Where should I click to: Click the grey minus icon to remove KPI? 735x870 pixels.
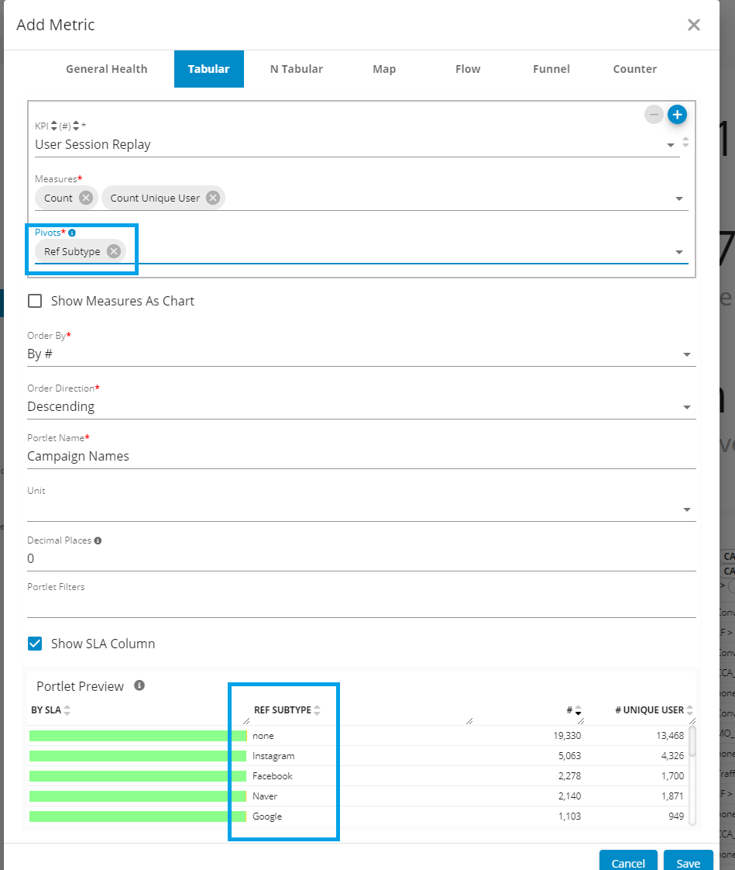[654, 115]
